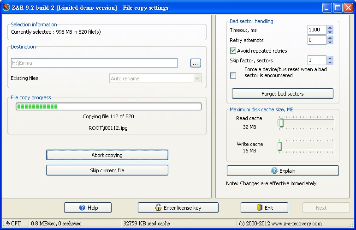Decrease Retry attempts with down arrow
Screen dimensions: 356x230
coord(330,42)
